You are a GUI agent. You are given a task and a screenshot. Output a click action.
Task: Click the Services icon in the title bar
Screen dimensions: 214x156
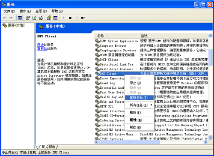point(4,4)
